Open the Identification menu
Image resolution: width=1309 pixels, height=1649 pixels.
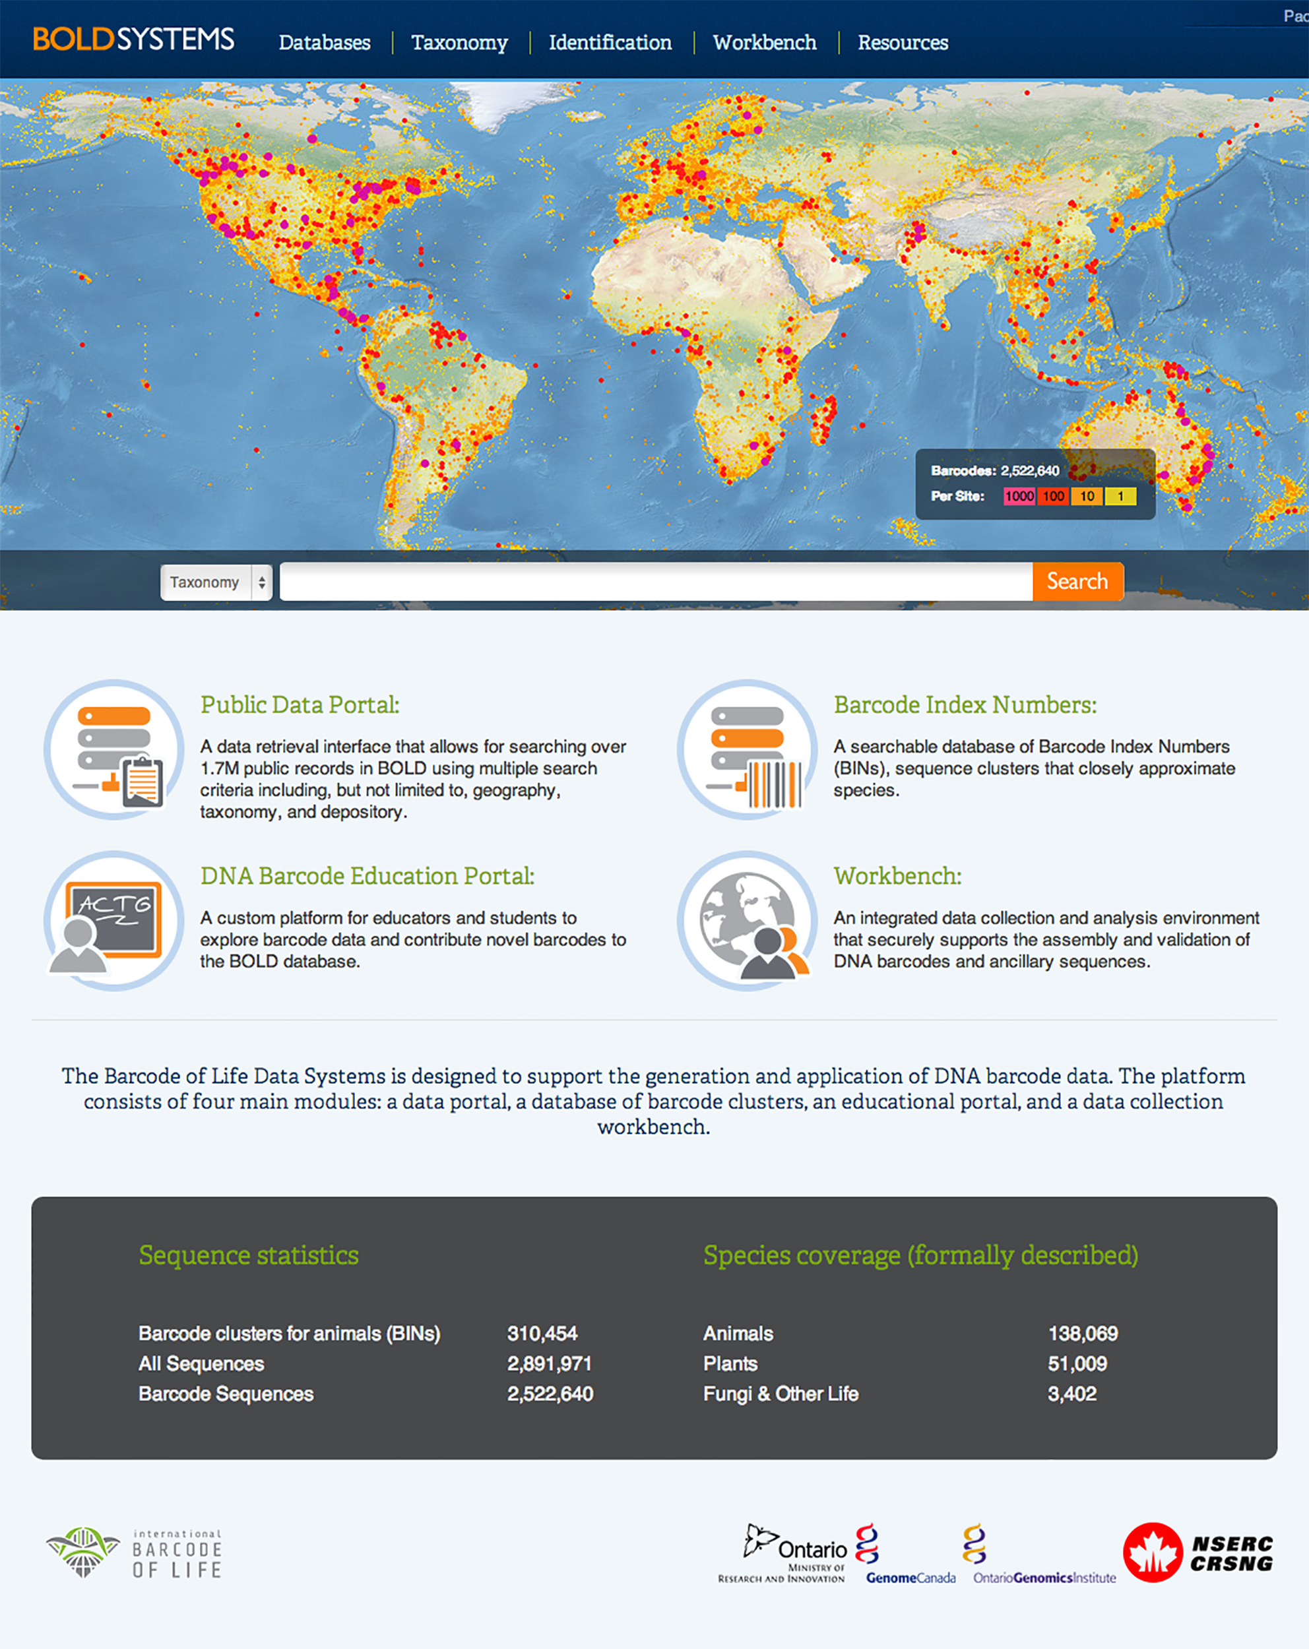610,43
